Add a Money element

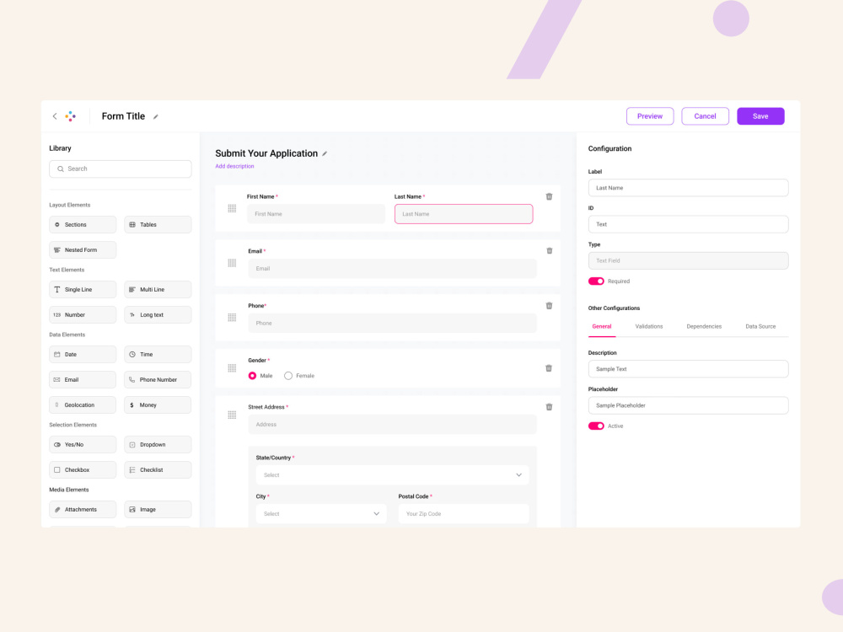coord(158,405)
